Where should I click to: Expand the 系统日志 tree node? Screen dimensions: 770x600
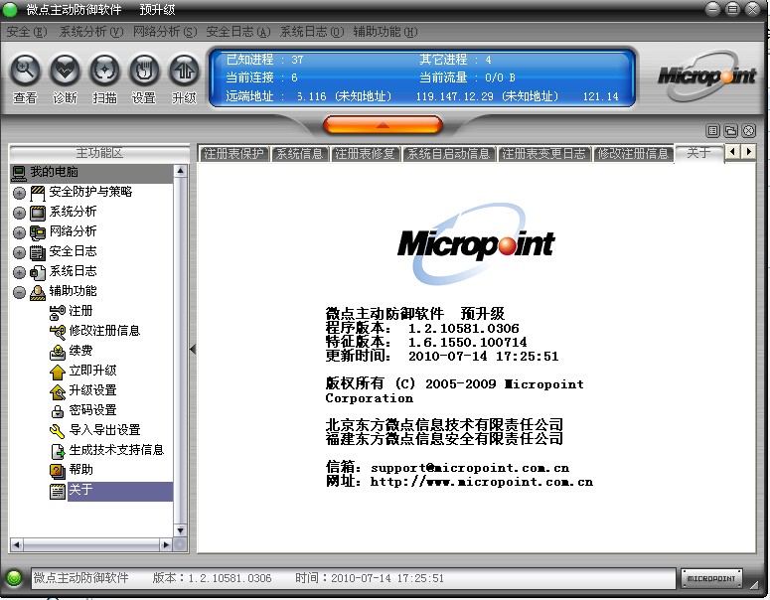click(x=19, y=272)
